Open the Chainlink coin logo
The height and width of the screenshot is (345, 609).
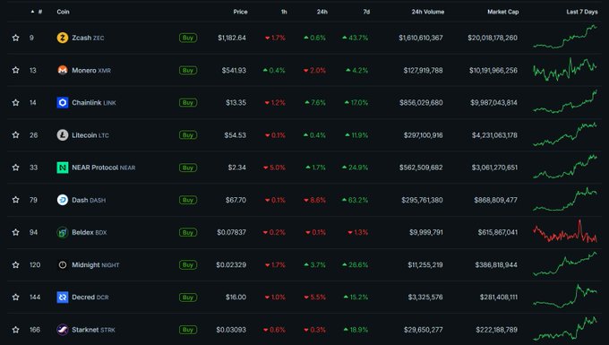click(63, 102)
